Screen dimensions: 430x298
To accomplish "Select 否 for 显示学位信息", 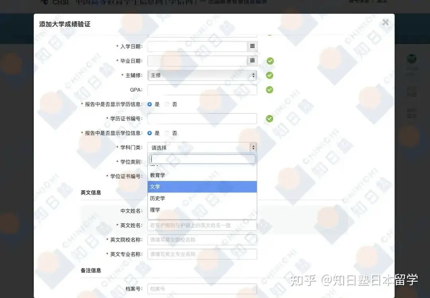I will pyautogui.click(x=167, y=133).
